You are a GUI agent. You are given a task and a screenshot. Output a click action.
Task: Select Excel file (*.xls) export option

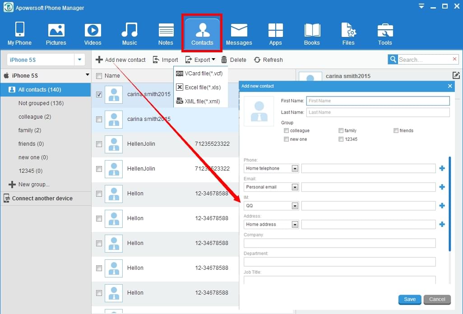point(199,88)
